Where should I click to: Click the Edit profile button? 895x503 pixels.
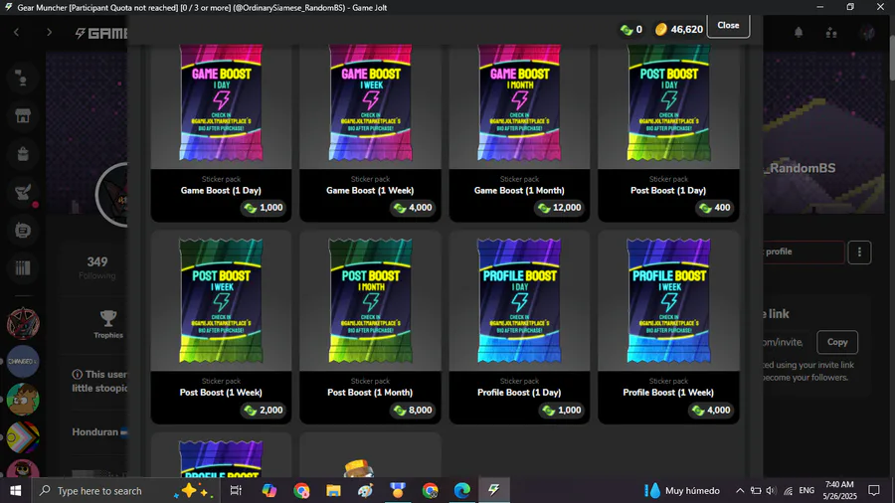(804, 252)
